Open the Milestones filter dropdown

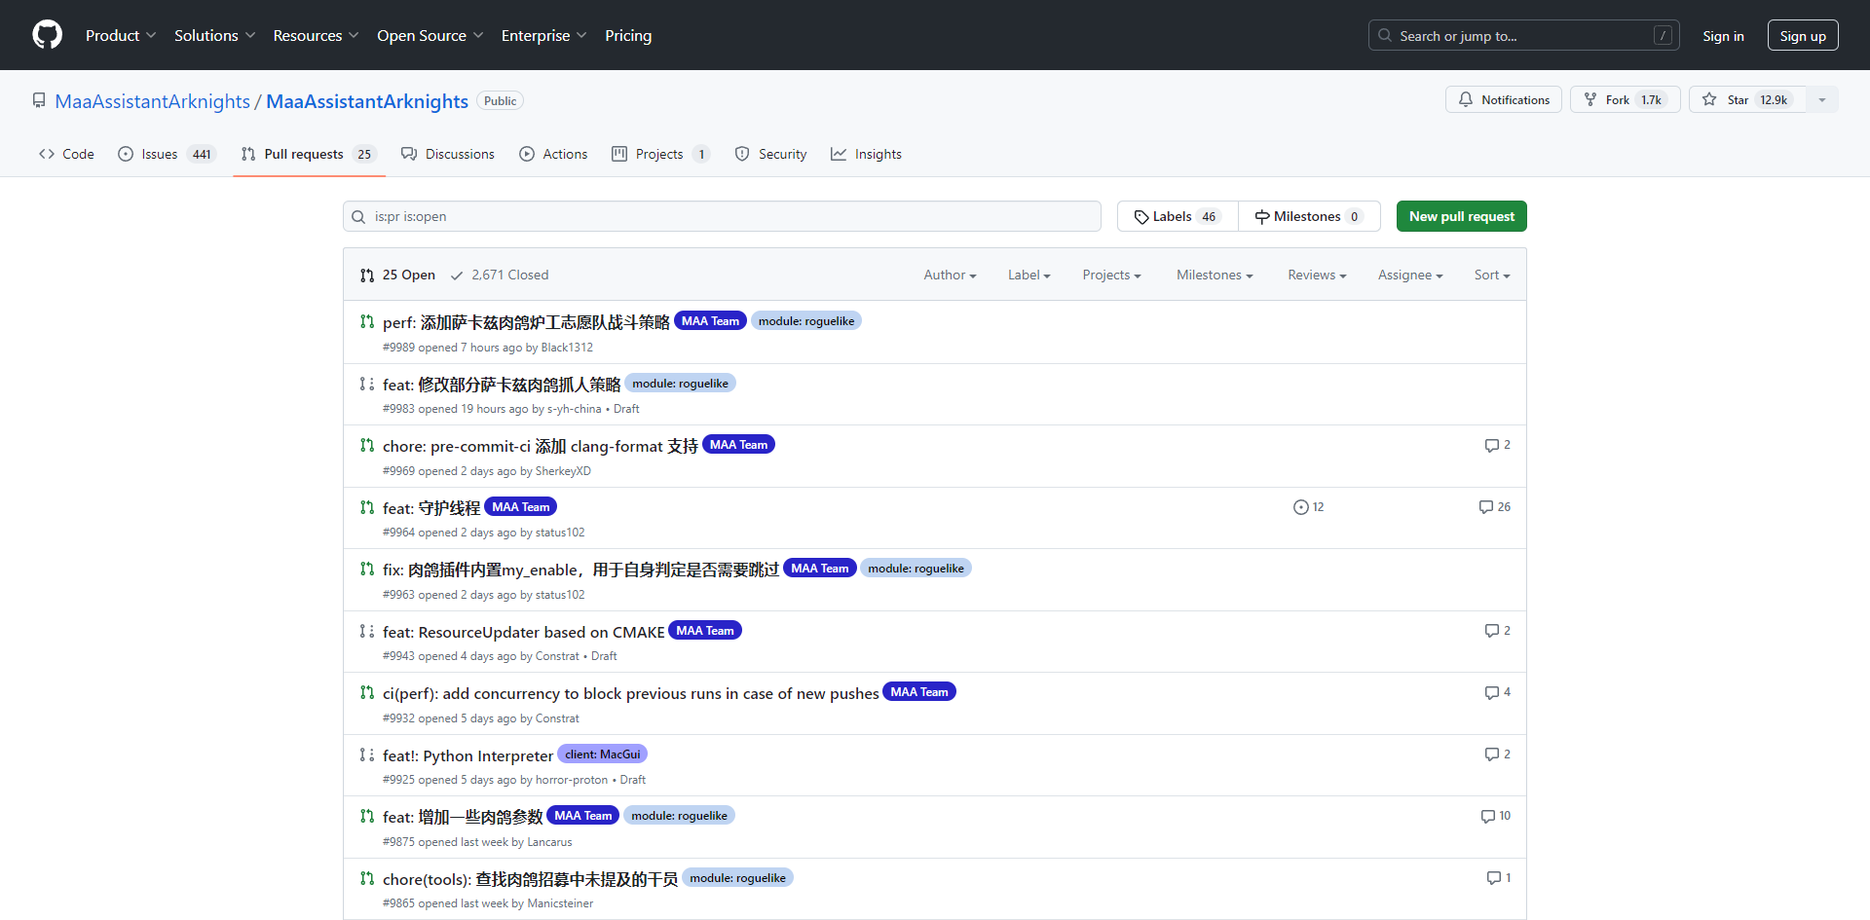(1215, 275)
